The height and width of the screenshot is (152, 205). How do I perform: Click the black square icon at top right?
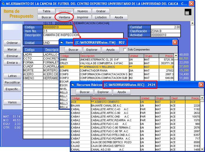tap(188, 12)
